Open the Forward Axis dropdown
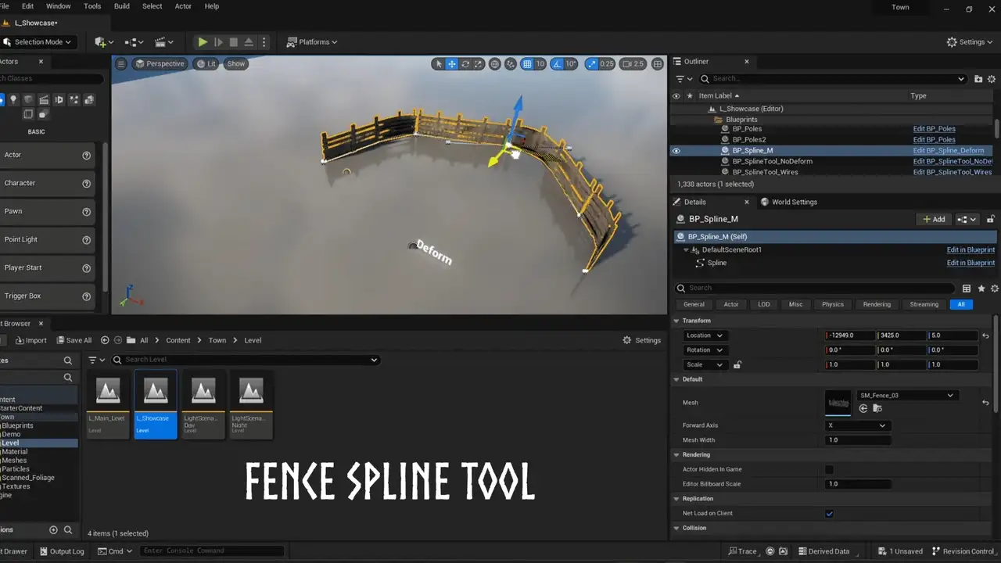 point(856,425)
